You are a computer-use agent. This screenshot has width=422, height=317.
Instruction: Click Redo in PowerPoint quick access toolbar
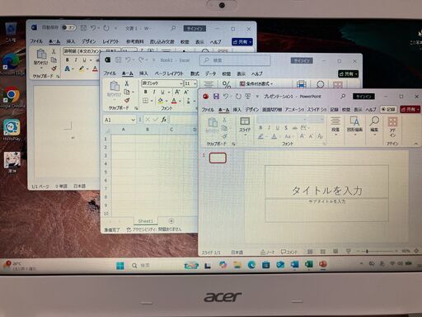238,97
